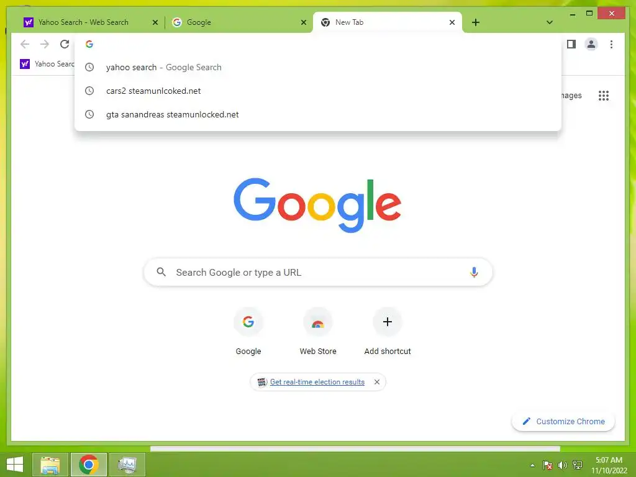Close the Yahoo Search tab
636x477 pixels.
[x=155, y=22]
